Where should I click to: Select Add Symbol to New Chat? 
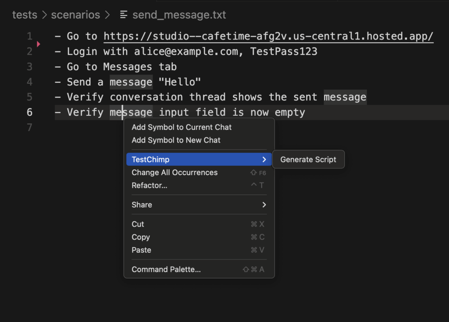(x=176, y=140)
